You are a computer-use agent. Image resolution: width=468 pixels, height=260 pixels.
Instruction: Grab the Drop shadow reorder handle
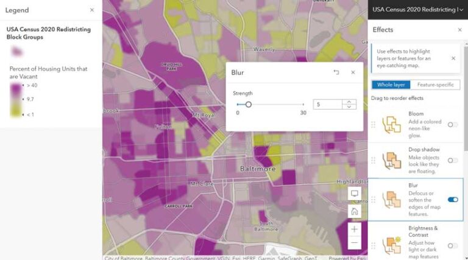coord(373,160)
